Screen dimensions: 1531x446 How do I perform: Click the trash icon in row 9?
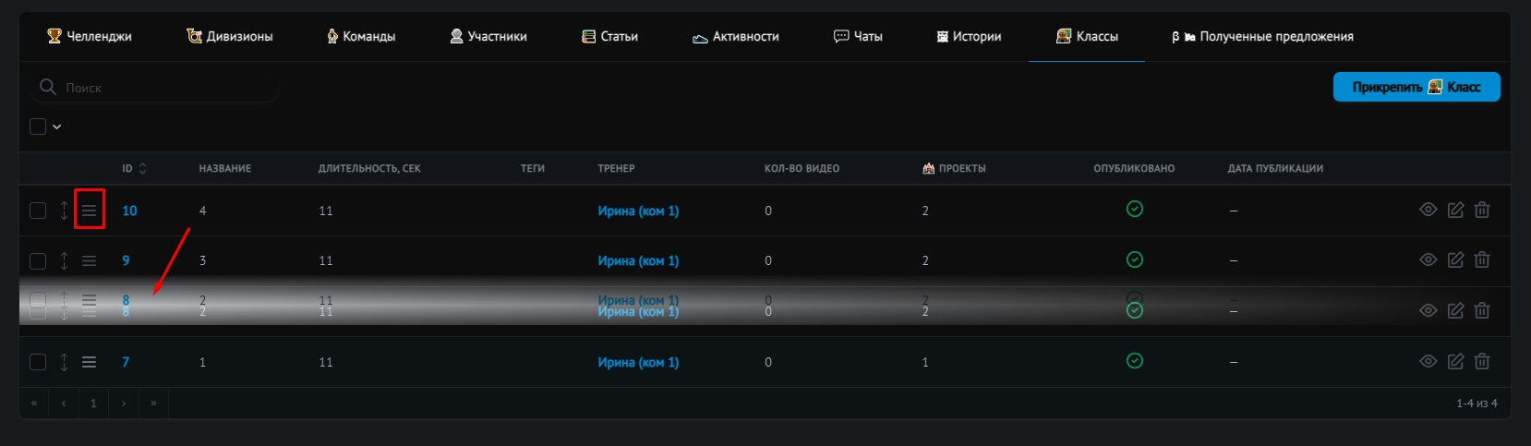[1482, 260]
